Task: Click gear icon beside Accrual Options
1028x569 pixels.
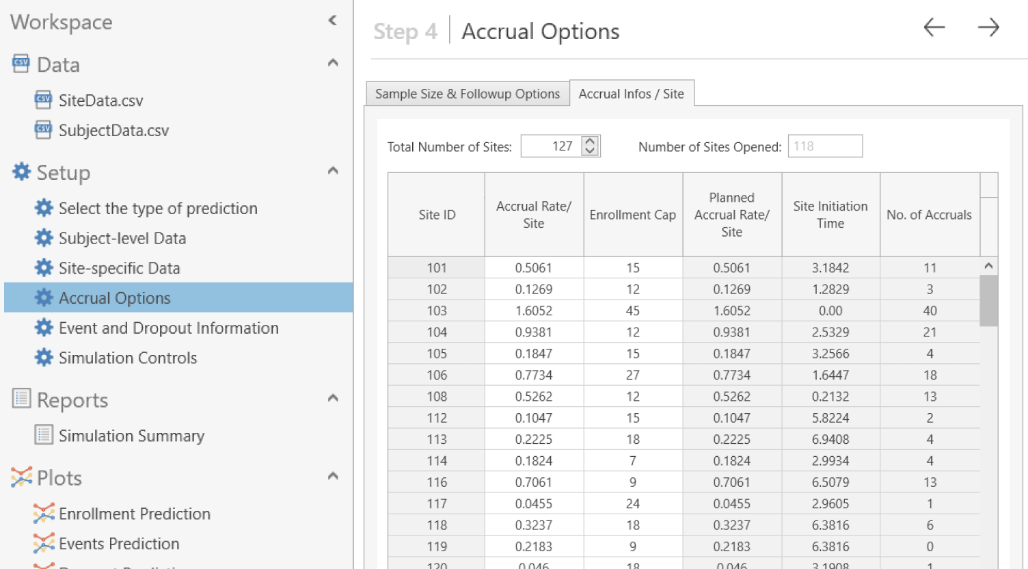Action: click(x=44, y=297)
